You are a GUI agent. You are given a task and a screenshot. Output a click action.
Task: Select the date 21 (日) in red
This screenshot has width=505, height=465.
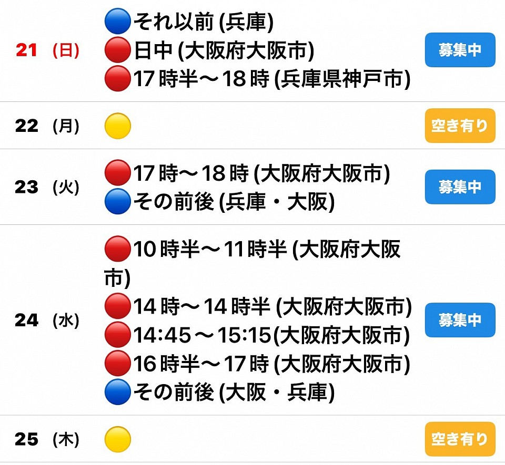point(47,50)
